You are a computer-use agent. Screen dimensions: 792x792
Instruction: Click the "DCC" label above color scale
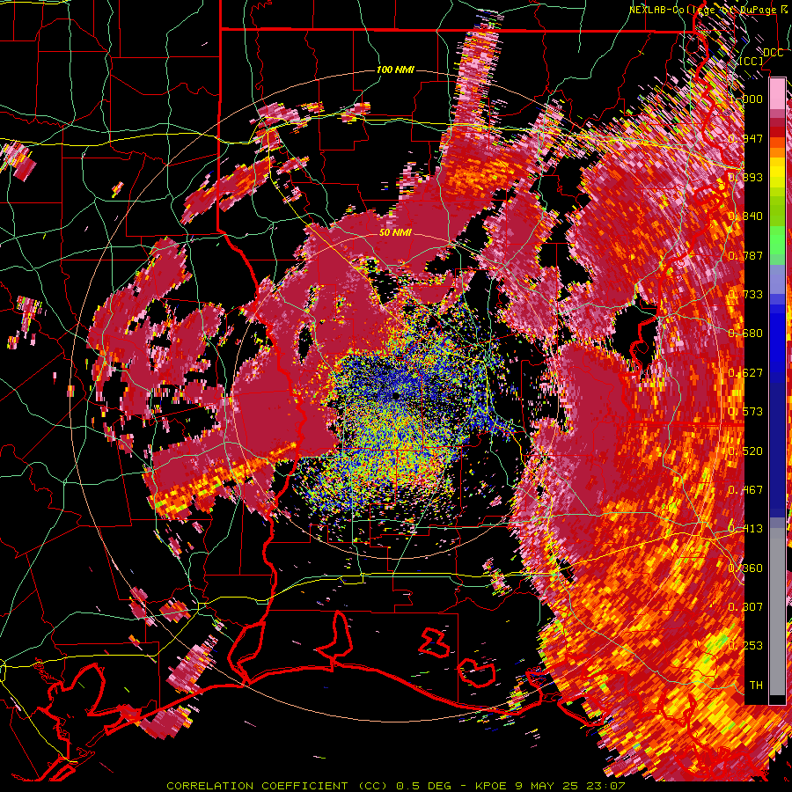click(773, 53)
